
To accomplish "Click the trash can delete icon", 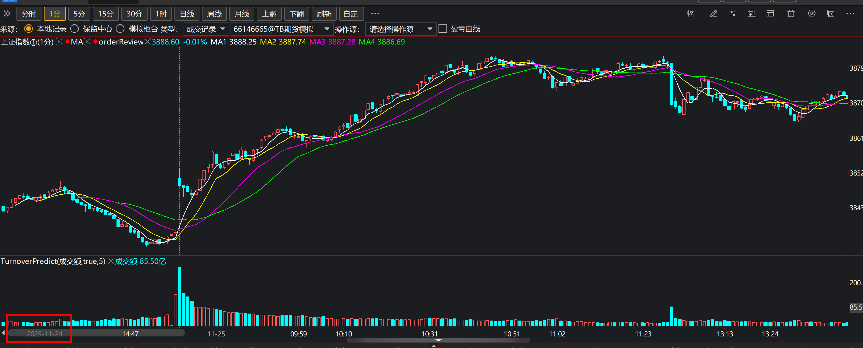I will pyautogui.click(x=791, y=14).
